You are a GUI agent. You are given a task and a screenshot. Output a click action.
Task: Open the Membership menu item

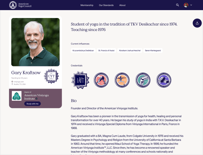pos(87,5)
